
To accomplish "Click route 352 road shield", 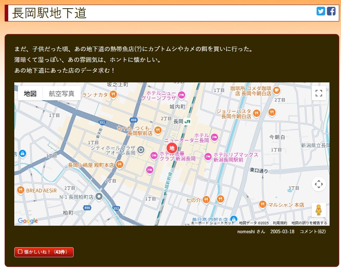I will point(116,208).
